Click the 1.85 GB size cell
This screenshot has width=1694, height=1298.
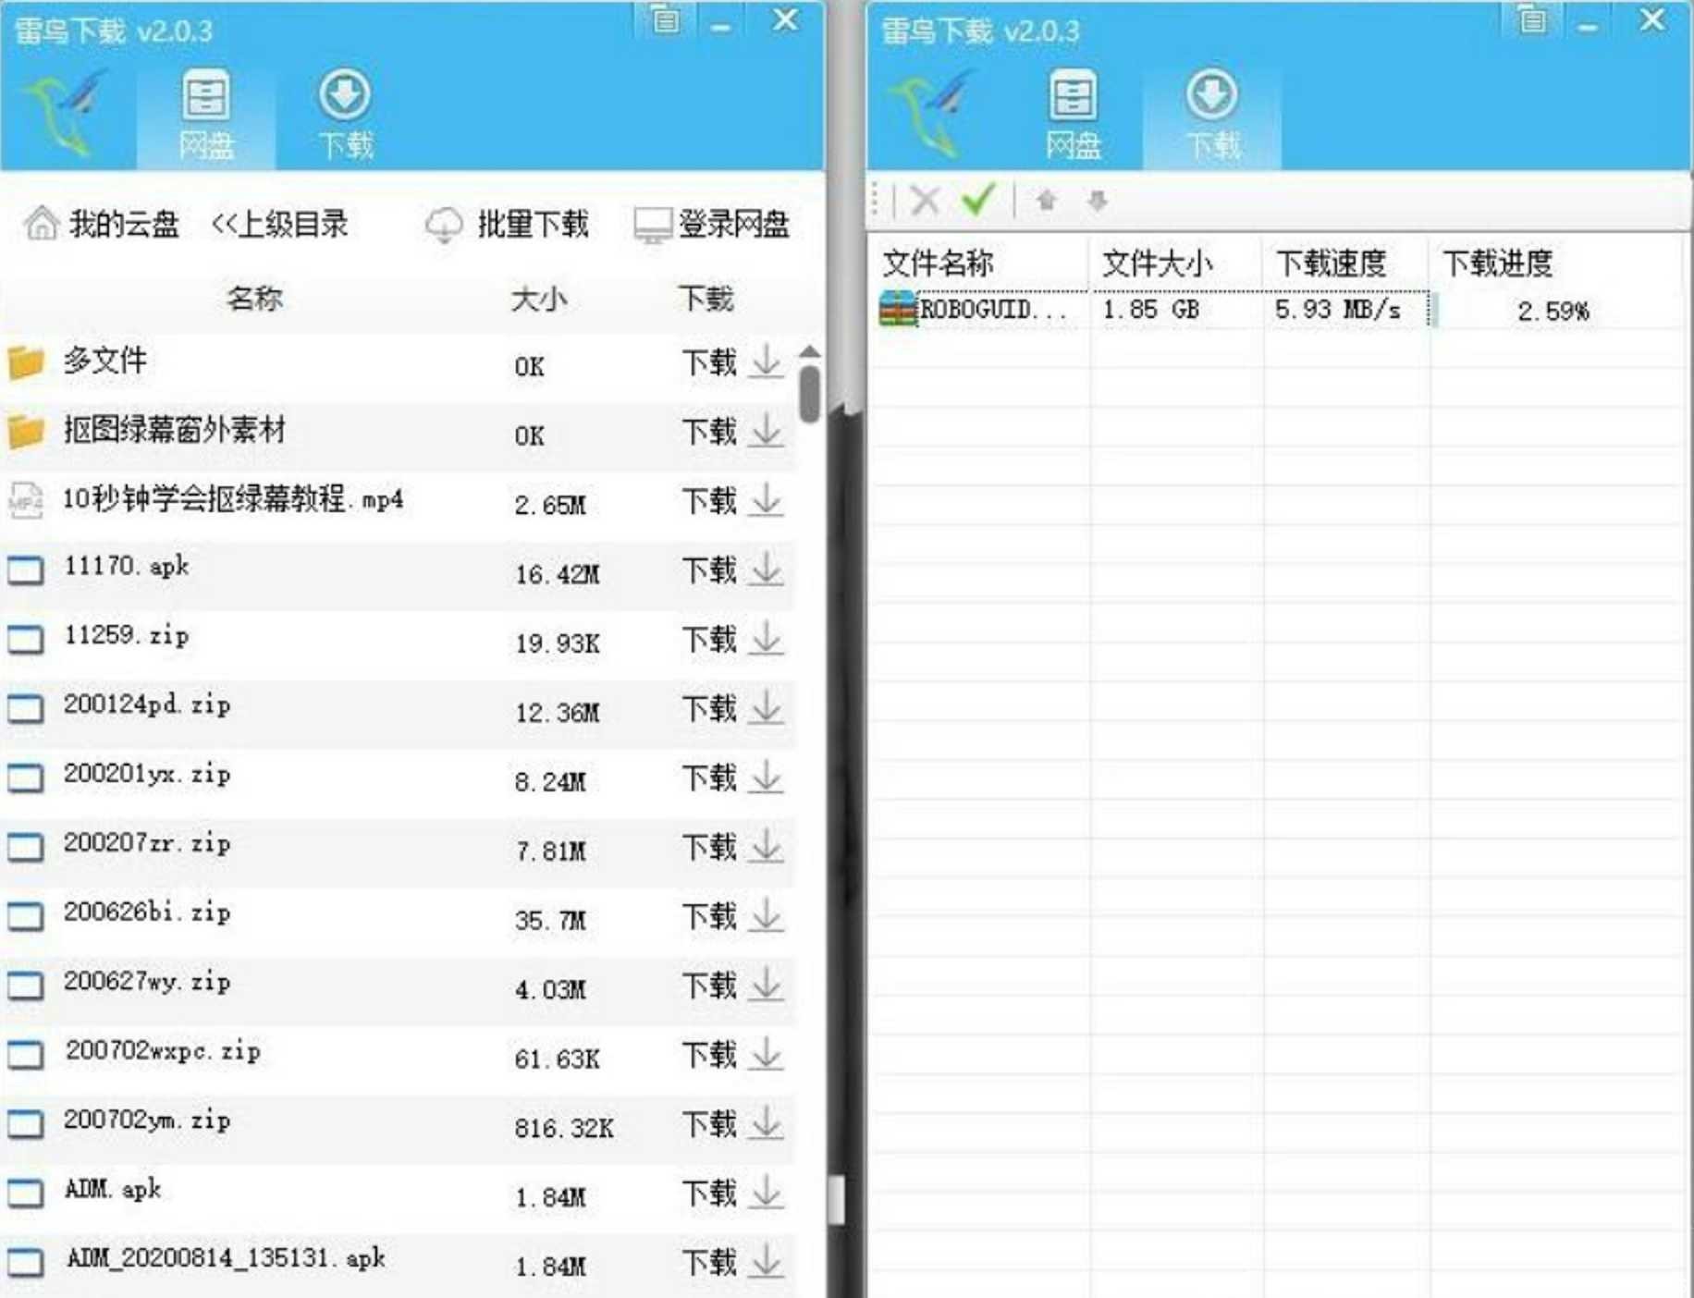coord(1149,310)
